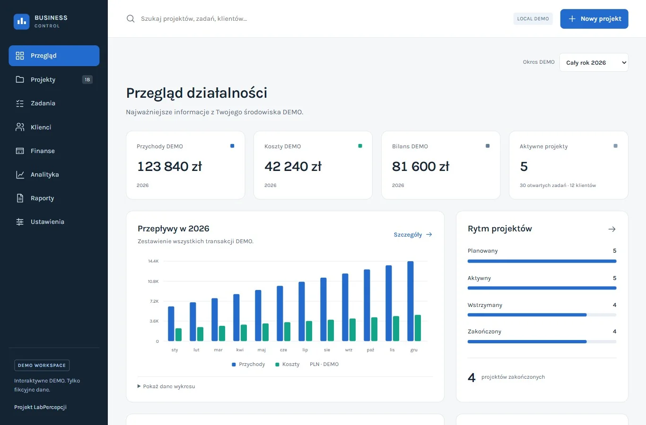646x425 pixels.
Task: Click the Projekty count badge 18
Action: (x=87, y=79)
